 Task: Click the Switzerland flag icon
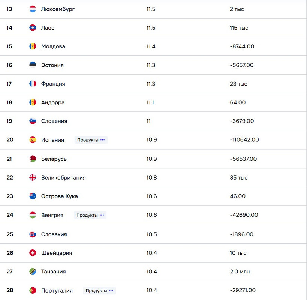(x=33, y=253)
